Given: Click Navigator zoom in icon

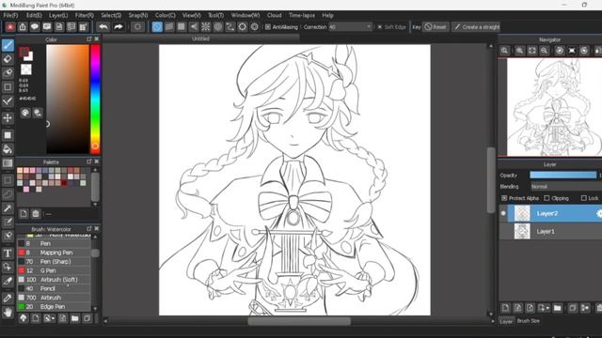Looking at the screenshot, I should [x=520, y=51].
